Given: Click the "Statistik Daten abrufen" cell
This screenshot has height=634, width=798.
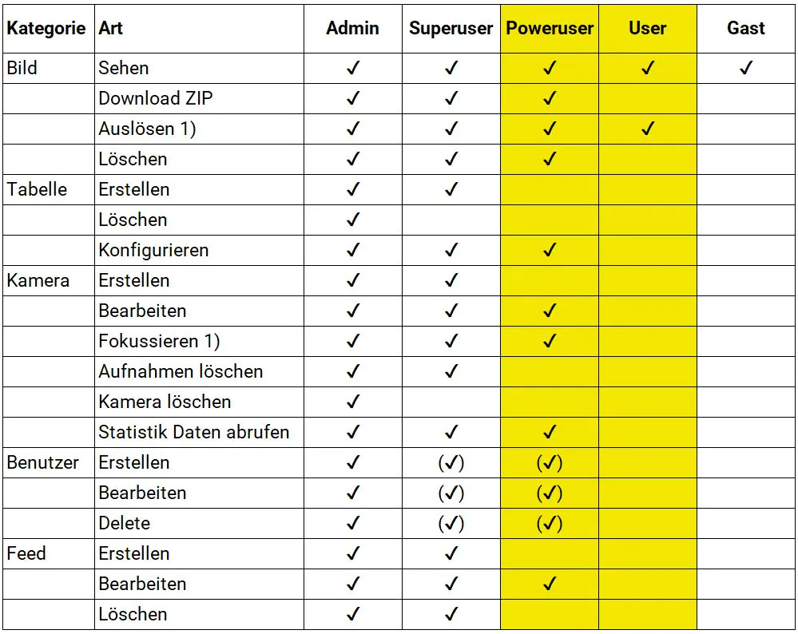Looking at the screenshot, I should coord(194,433).
